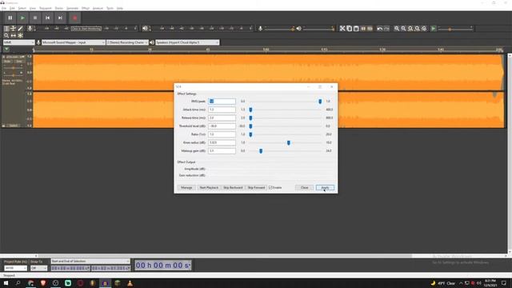Open the Select menu
Image resolution: width=512 pixels, height=288 pixels.
pyautogui.click(x=22, y=8)
